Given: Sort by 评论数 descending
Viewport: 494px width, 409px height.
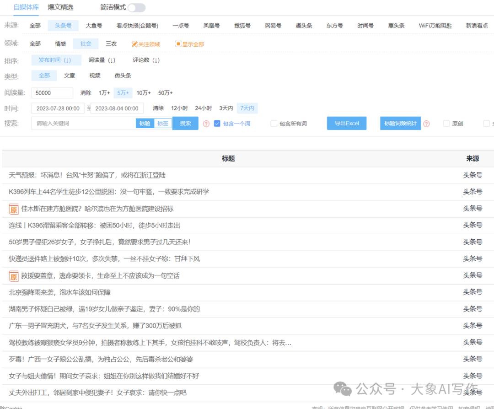Looking at the screenshot, I should [146, 60].
